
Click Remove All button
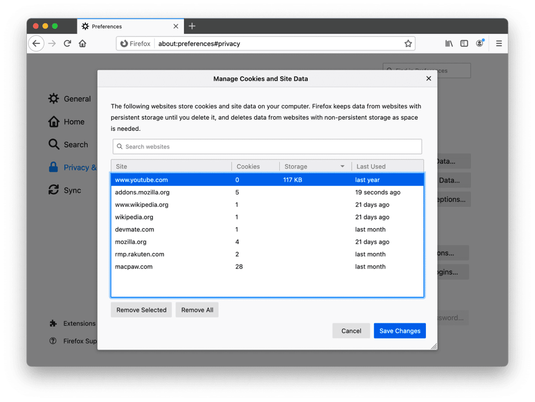coord(197,310)
